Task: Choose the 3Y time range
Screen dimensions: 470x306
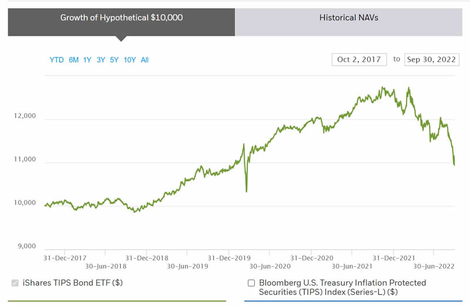Action: click(101, 60)
